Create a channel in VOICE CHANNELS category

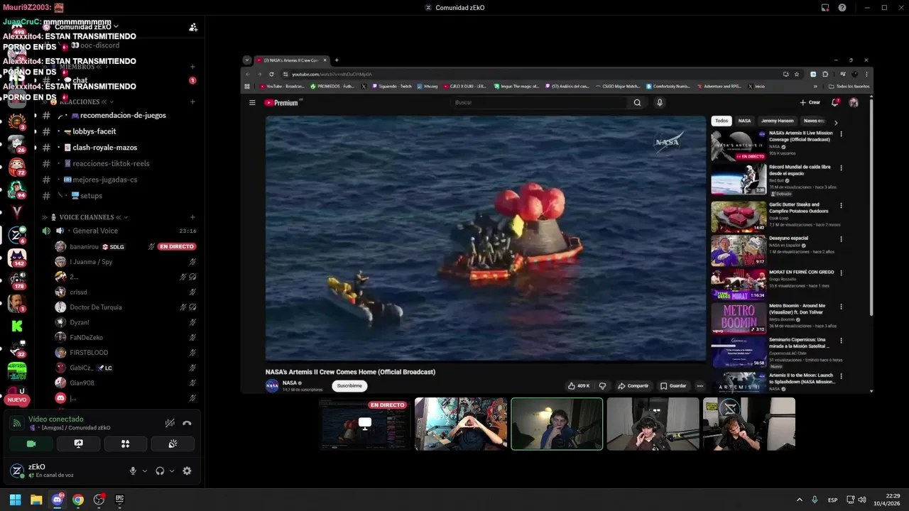192,217
